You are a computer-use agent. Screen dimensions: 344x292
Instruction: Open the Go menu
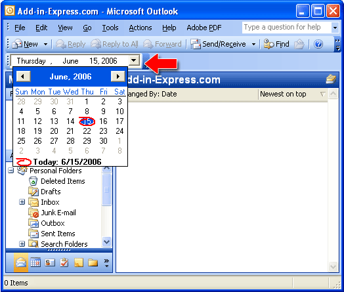point(87,28)
